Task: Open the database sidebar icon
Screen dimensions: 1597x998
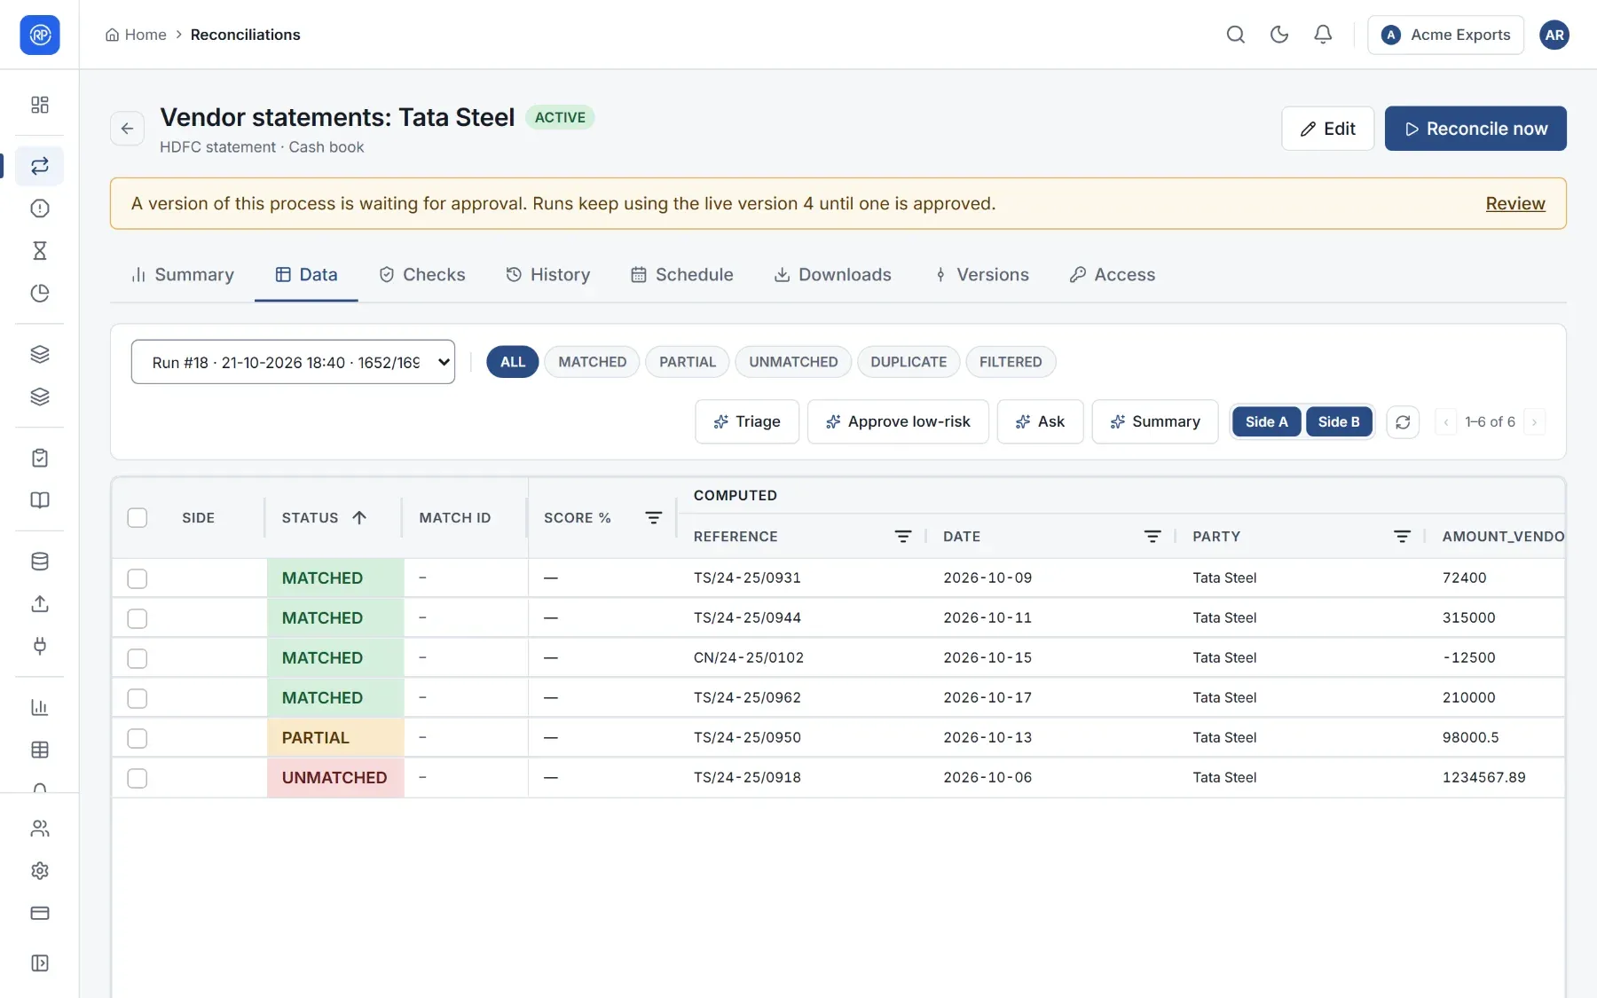Action: [40, 562]
